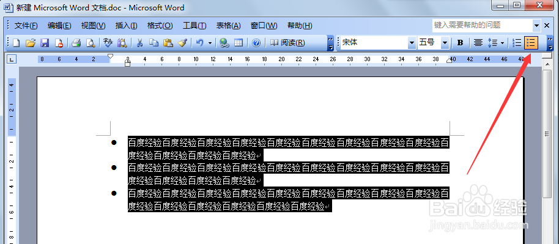The width and height of the screenshot is (559, 244).
Task: Click the line spacing icon
Action: [x=492, y=43]
